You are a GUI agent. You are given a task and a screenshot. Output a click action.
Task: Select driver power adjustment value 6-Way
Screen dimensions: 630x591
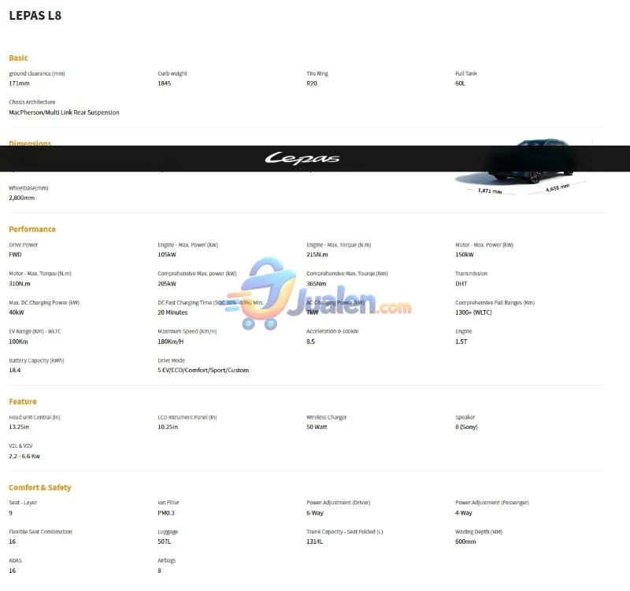tap(315, 513)
